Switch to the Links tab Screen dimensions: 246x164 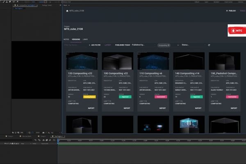coord(85,39)
